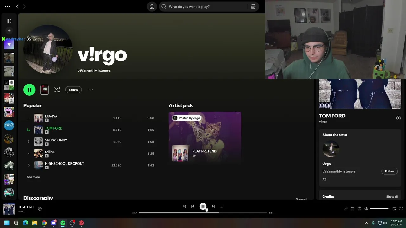Open Your Library sidebar icon

click(9, 21)
